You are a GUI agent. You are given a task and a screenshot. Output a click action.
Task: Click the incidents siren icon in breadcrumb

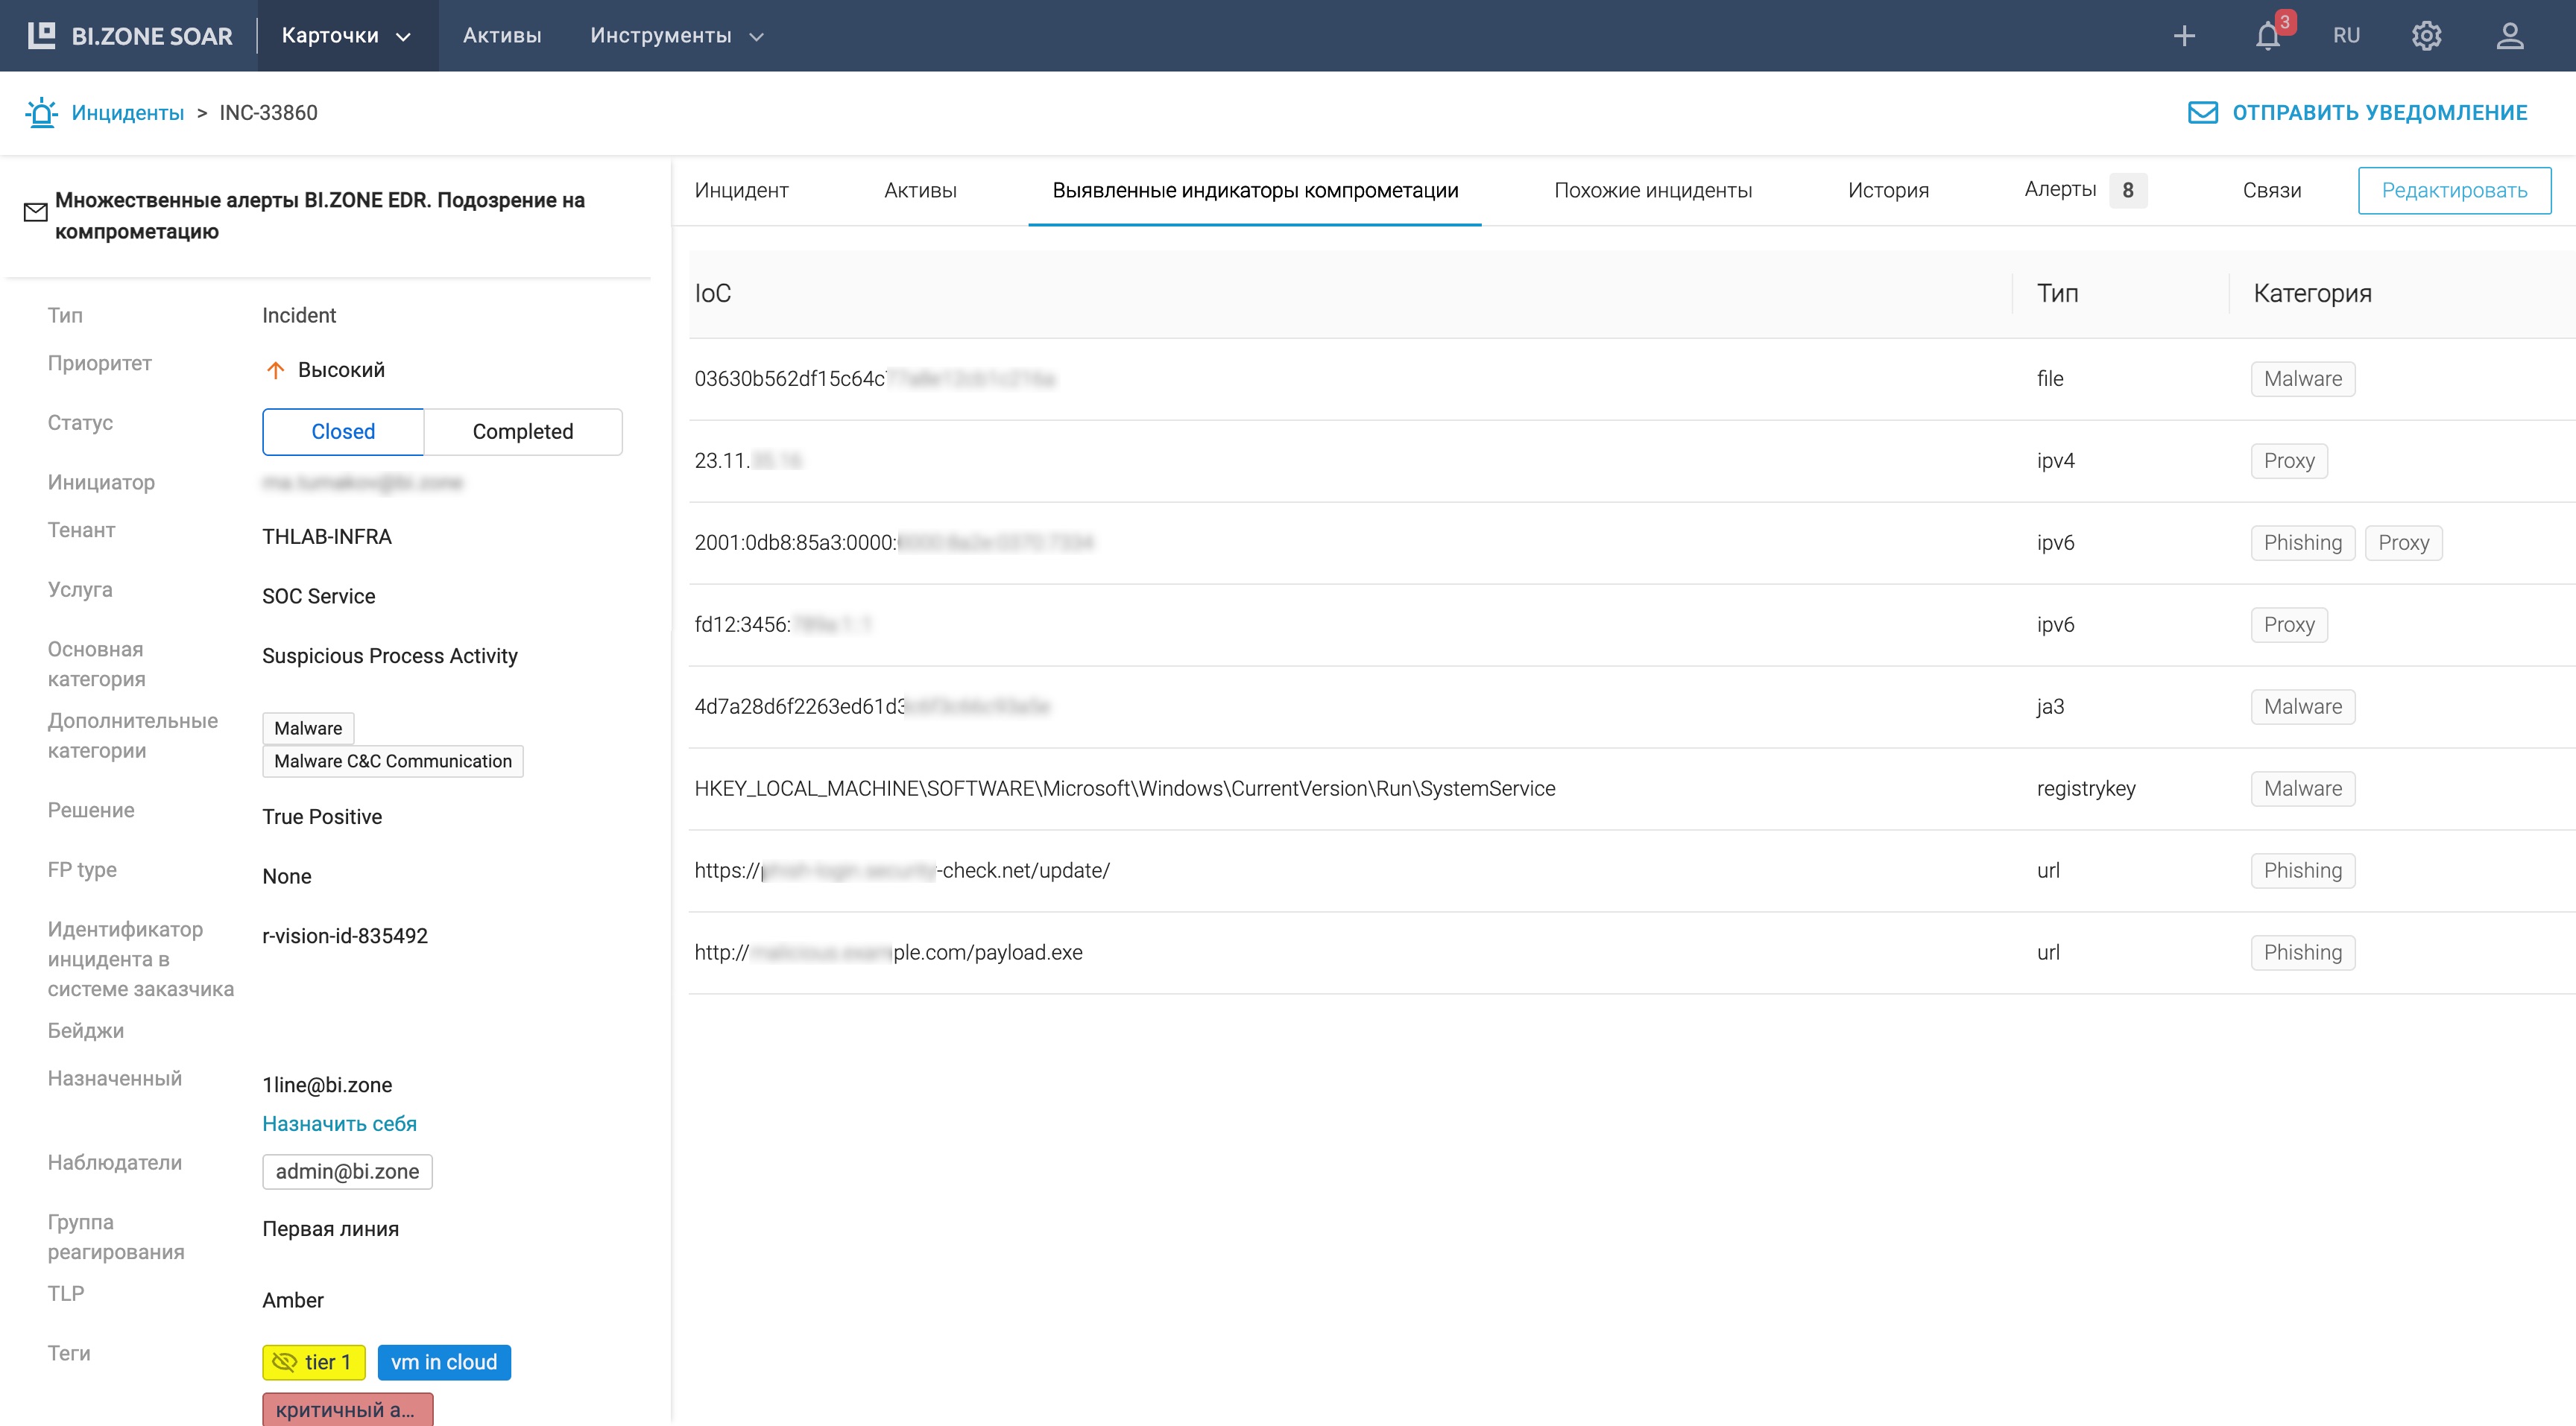coord(41,113)
